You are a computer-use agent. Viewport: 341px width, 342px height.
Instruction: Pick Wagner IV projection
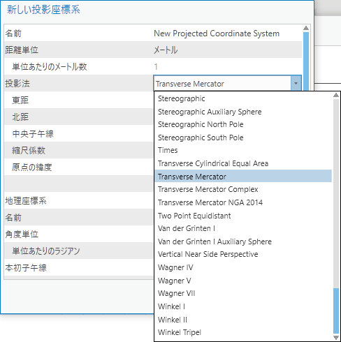243,267
